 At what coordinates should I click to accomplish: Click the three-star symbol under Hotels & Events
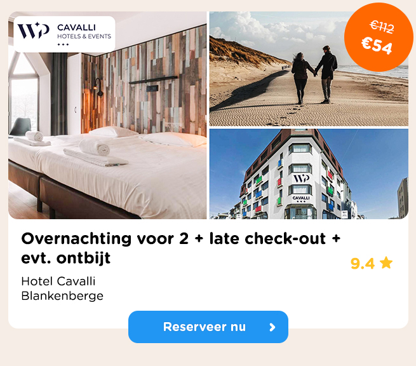[63, 44]
